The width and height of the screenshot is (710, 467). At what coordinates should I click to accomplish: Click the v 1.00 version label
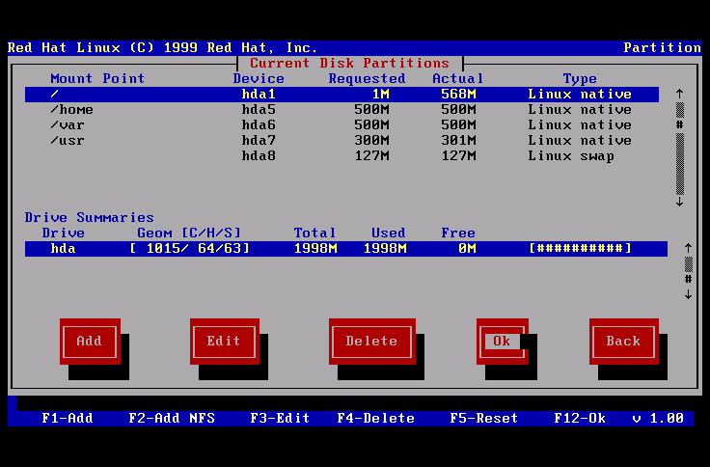tap(658, 418)
